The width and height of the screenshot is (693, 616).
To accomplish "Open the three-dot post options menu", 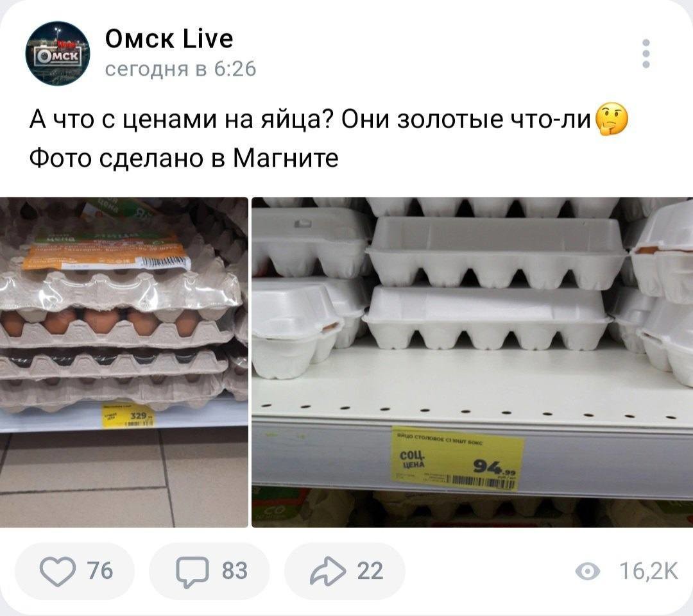I will [x=646, y=53].
